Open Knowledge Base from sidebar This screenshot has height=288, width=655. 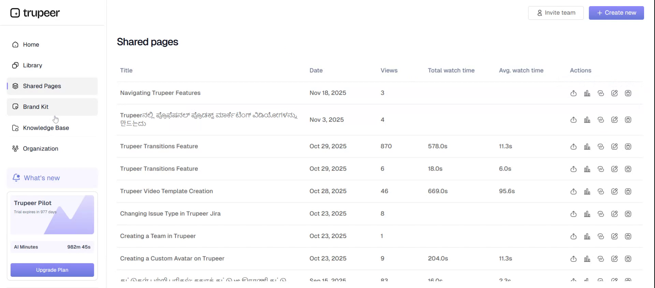[46, 128]
